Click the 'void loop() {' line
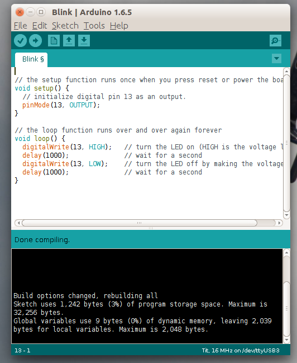The width and height of the screenshot is (297, 363). pyautogui.click(x=40, y=139)
